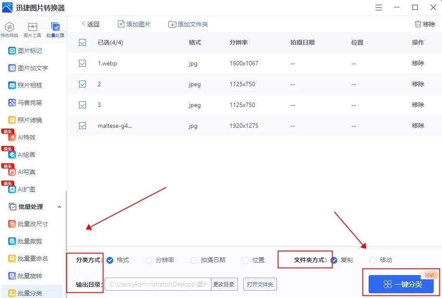Toggle the select-all 已选 checkbox
The width and height of the screenshot is (442, 298).
[82, 42]
